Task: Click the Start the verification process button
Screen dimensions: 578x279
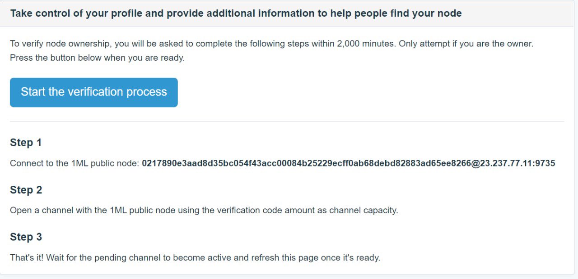Action: (x=94, y=92)
